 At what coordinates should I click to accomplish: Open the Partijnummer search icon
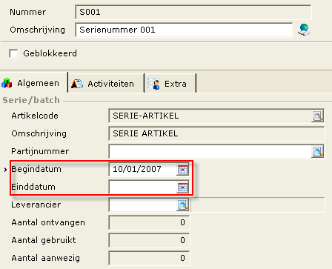click(x=317, y=151)
